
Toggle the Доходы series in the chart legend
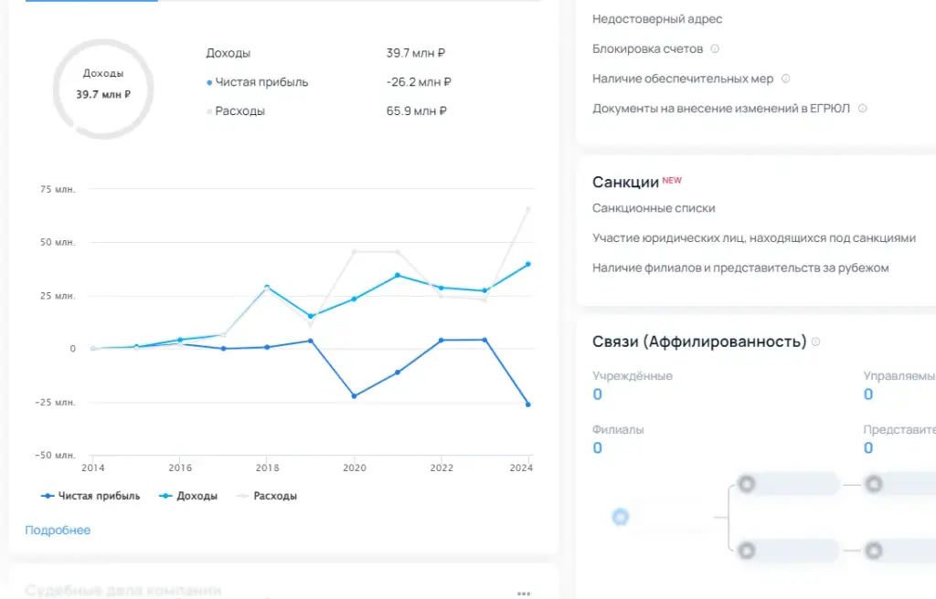[x=188, y=496]
